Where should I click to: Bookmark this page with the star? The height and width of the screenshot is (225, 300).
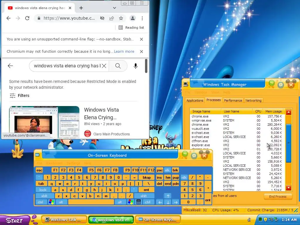121,18
